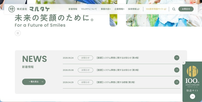Click the マルタケ wordmark in header
The width and height of the screenshot is (202, 102).
[39, 9]
